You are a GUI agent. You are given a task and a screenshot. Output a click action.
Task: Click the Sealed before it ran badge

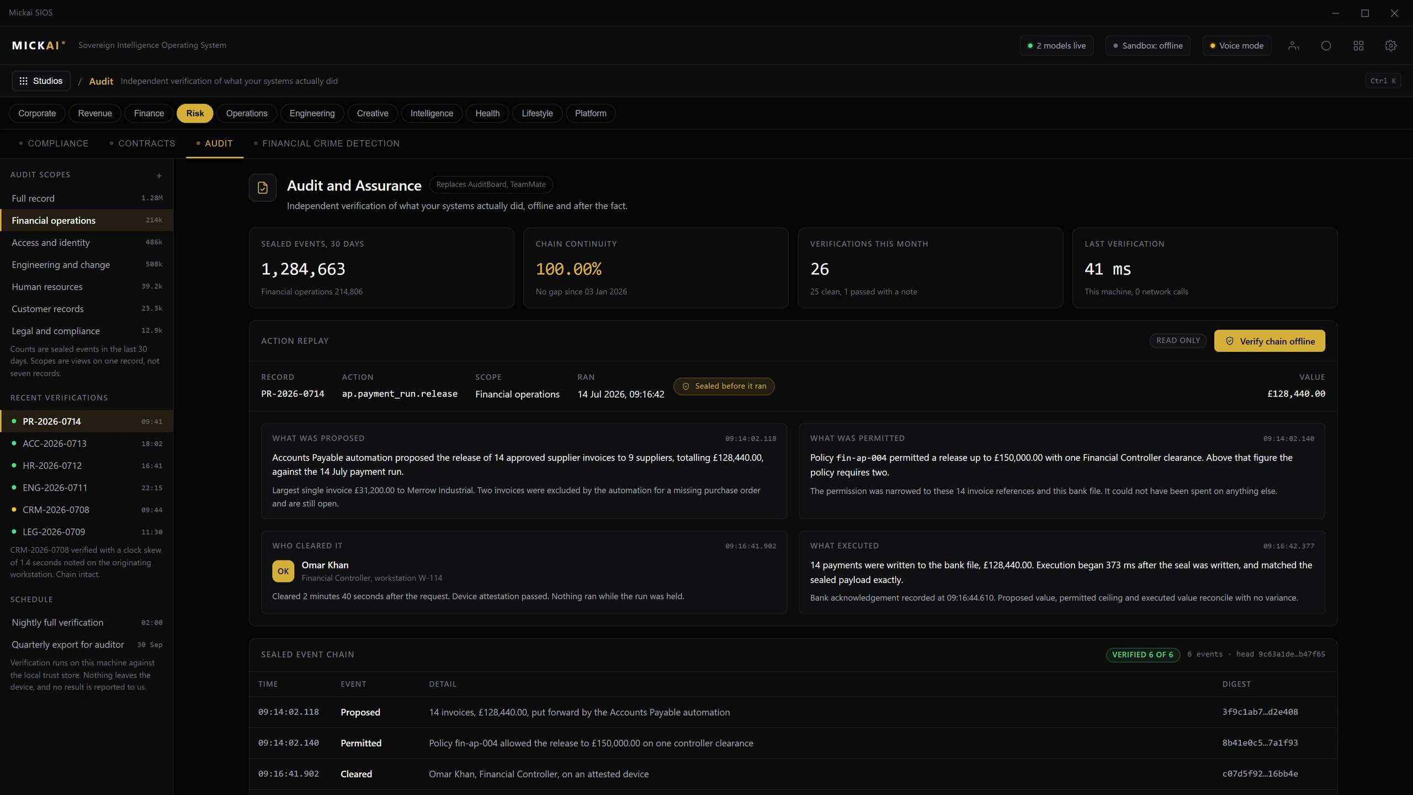pos(724,386)
